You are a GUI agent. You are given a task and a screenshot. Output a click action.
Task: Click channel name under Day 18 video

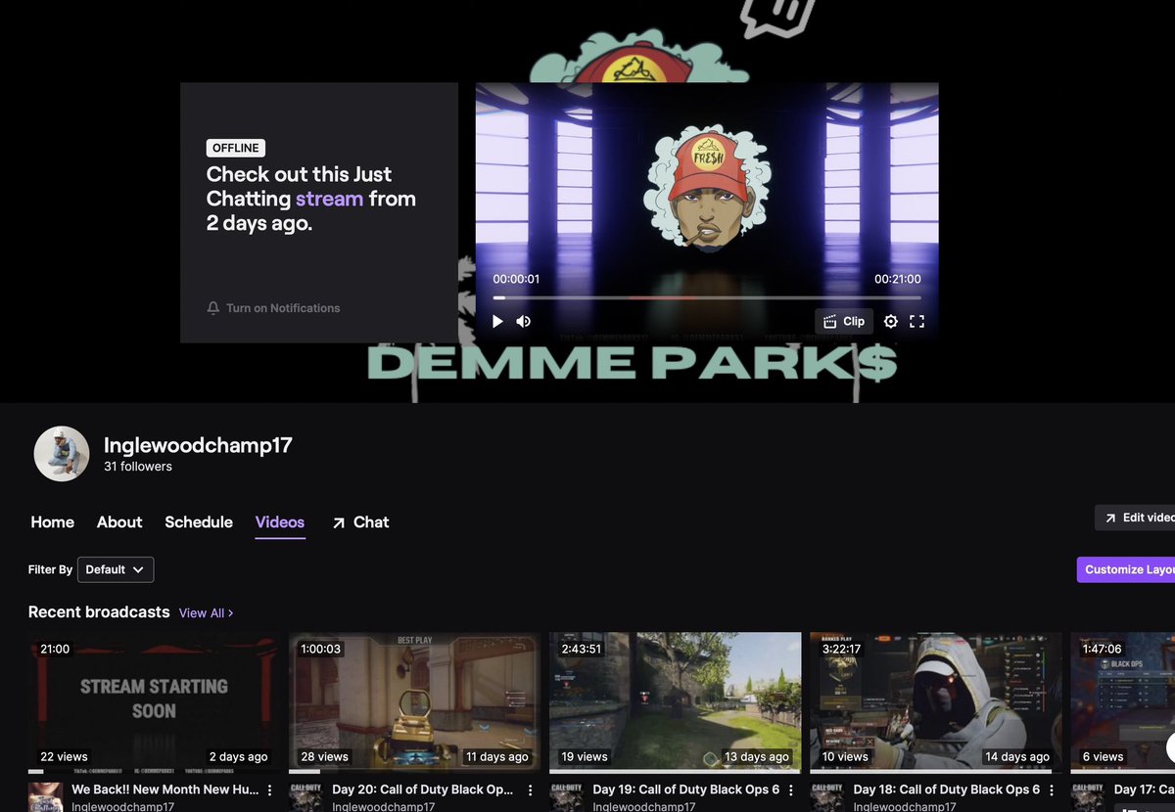pos(905,807)
